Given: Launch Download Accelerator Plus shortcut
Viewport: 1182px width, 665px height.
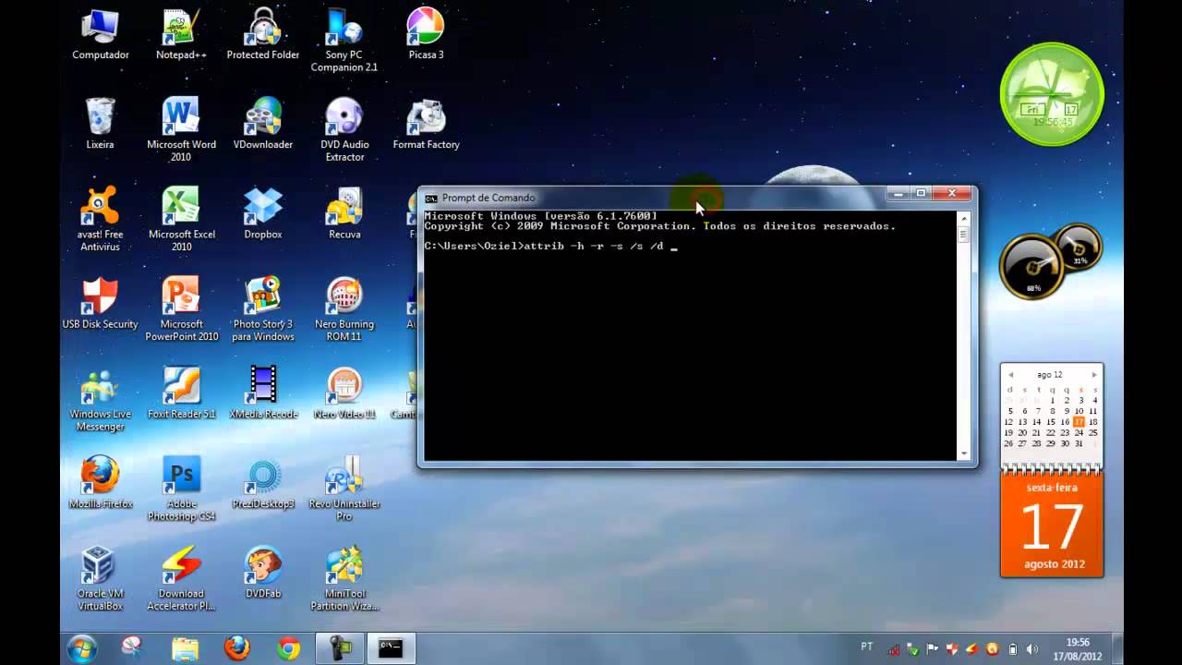Looking at the screenshot, I should (x=181, y=579).
